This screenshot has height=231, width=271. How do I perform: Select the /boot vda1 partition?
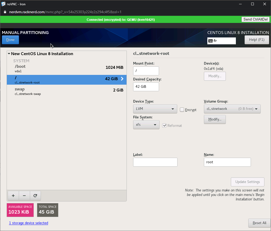coord(67,68)
